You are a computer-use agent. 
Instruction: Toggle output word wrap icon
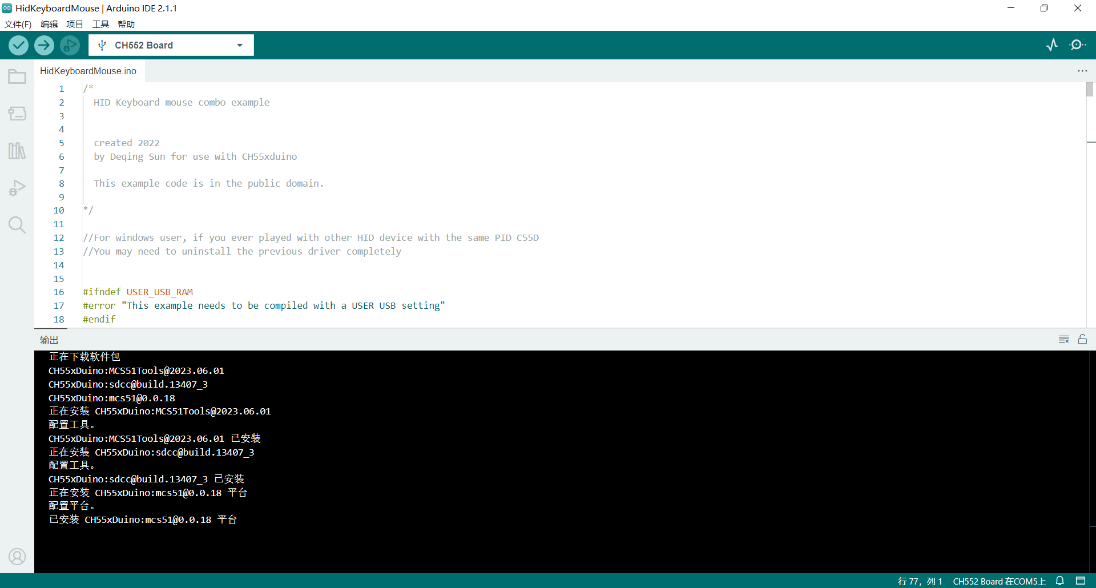[x=1064, y=340]
